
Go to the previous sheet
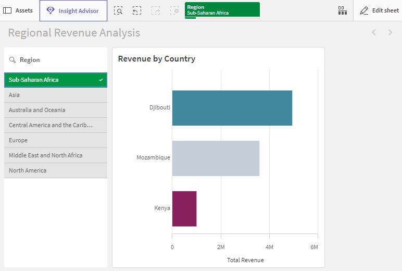(374, 32)
